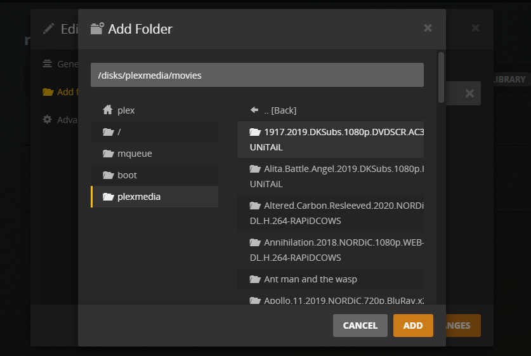Click the plex home icon
This screenshot has height=356, width=531.
pyautogui.click(x=108, y=110)
